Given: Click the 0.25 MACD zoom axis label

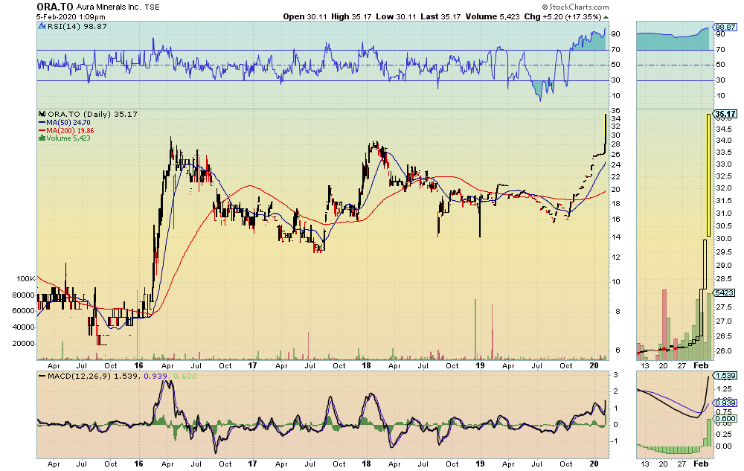Looking at the screenshot, I should coord(723,435).
